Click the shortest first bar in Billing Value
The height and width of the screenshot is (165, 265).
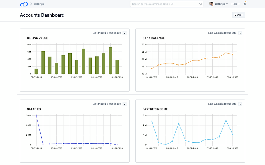[x=36, y=71]
